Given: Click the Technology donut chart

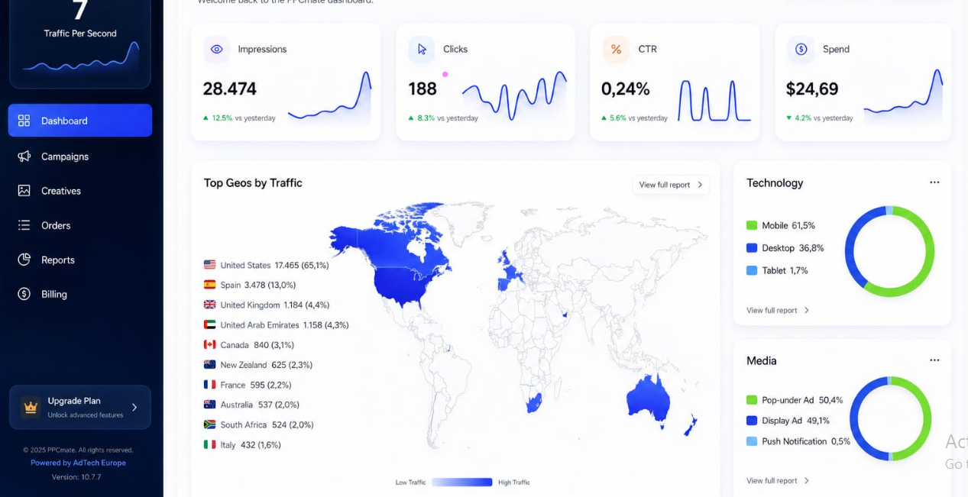Looking at the screenshot, I should tap(889, 251).
